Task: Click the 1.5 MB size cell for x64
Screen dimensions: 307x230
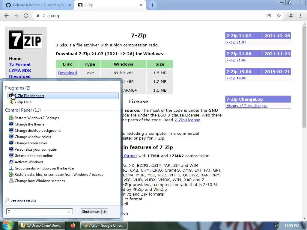Action: (x=160, y=73)
